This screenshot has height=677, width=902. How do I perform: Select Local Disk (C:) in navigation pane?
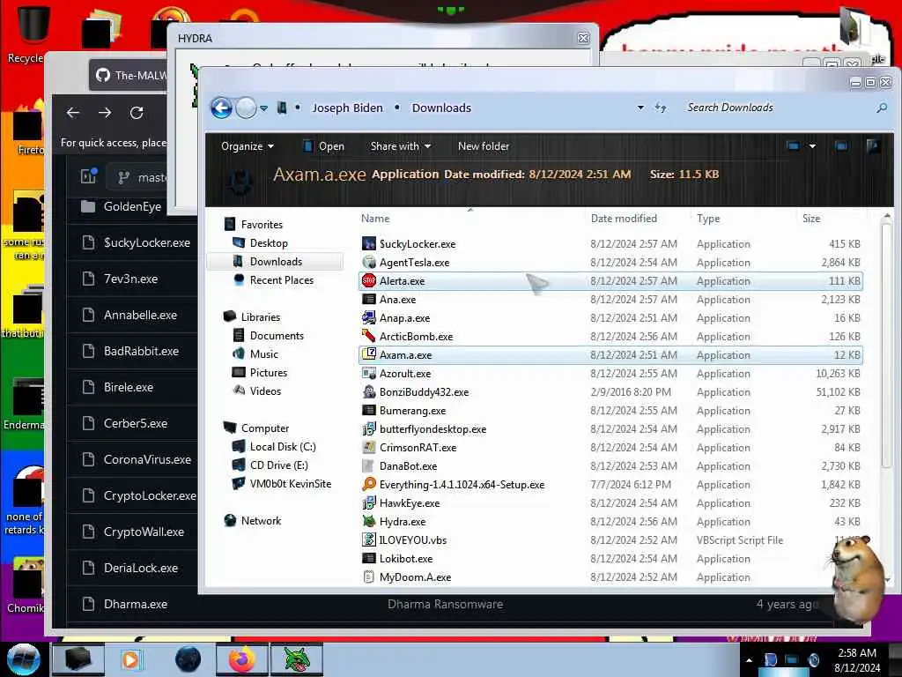click(283, 447)
